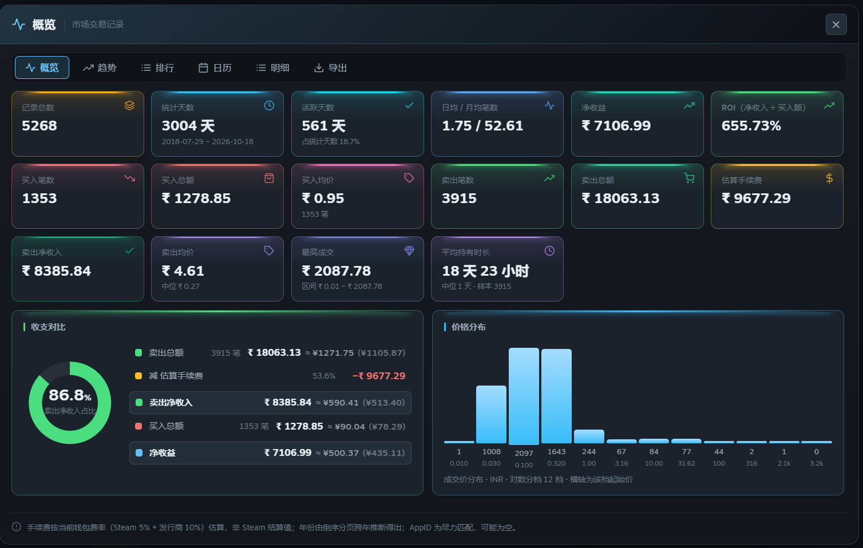This screenshot has width=863, height=548.
Task: Click the histogram bar labeled 2097
Action: click(524, 396)
